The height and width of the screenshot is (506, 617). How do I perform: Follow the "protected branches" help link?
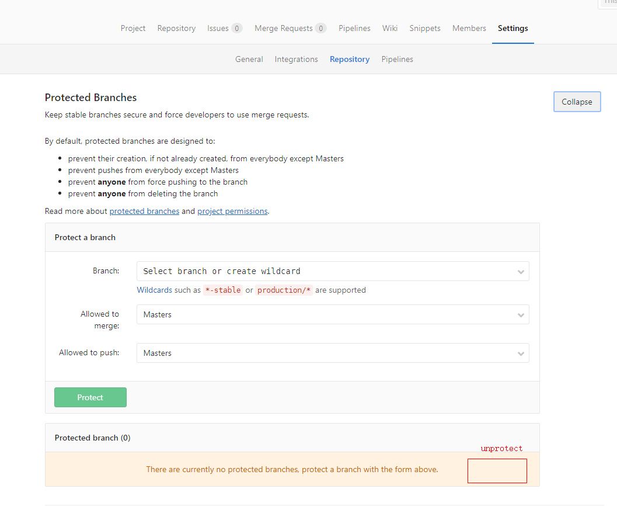click(x=144, y=211)
